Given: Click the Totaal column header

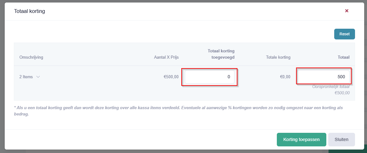Looking at the screenshot, I should (344, 57).
